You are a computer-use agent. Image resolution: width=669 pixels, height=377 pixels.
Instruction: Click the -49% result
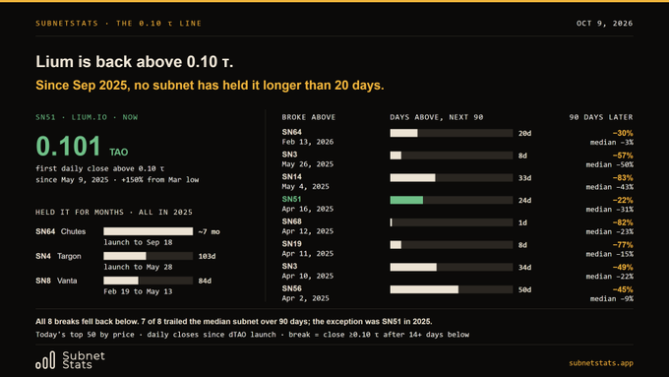(x=623, y=268)
